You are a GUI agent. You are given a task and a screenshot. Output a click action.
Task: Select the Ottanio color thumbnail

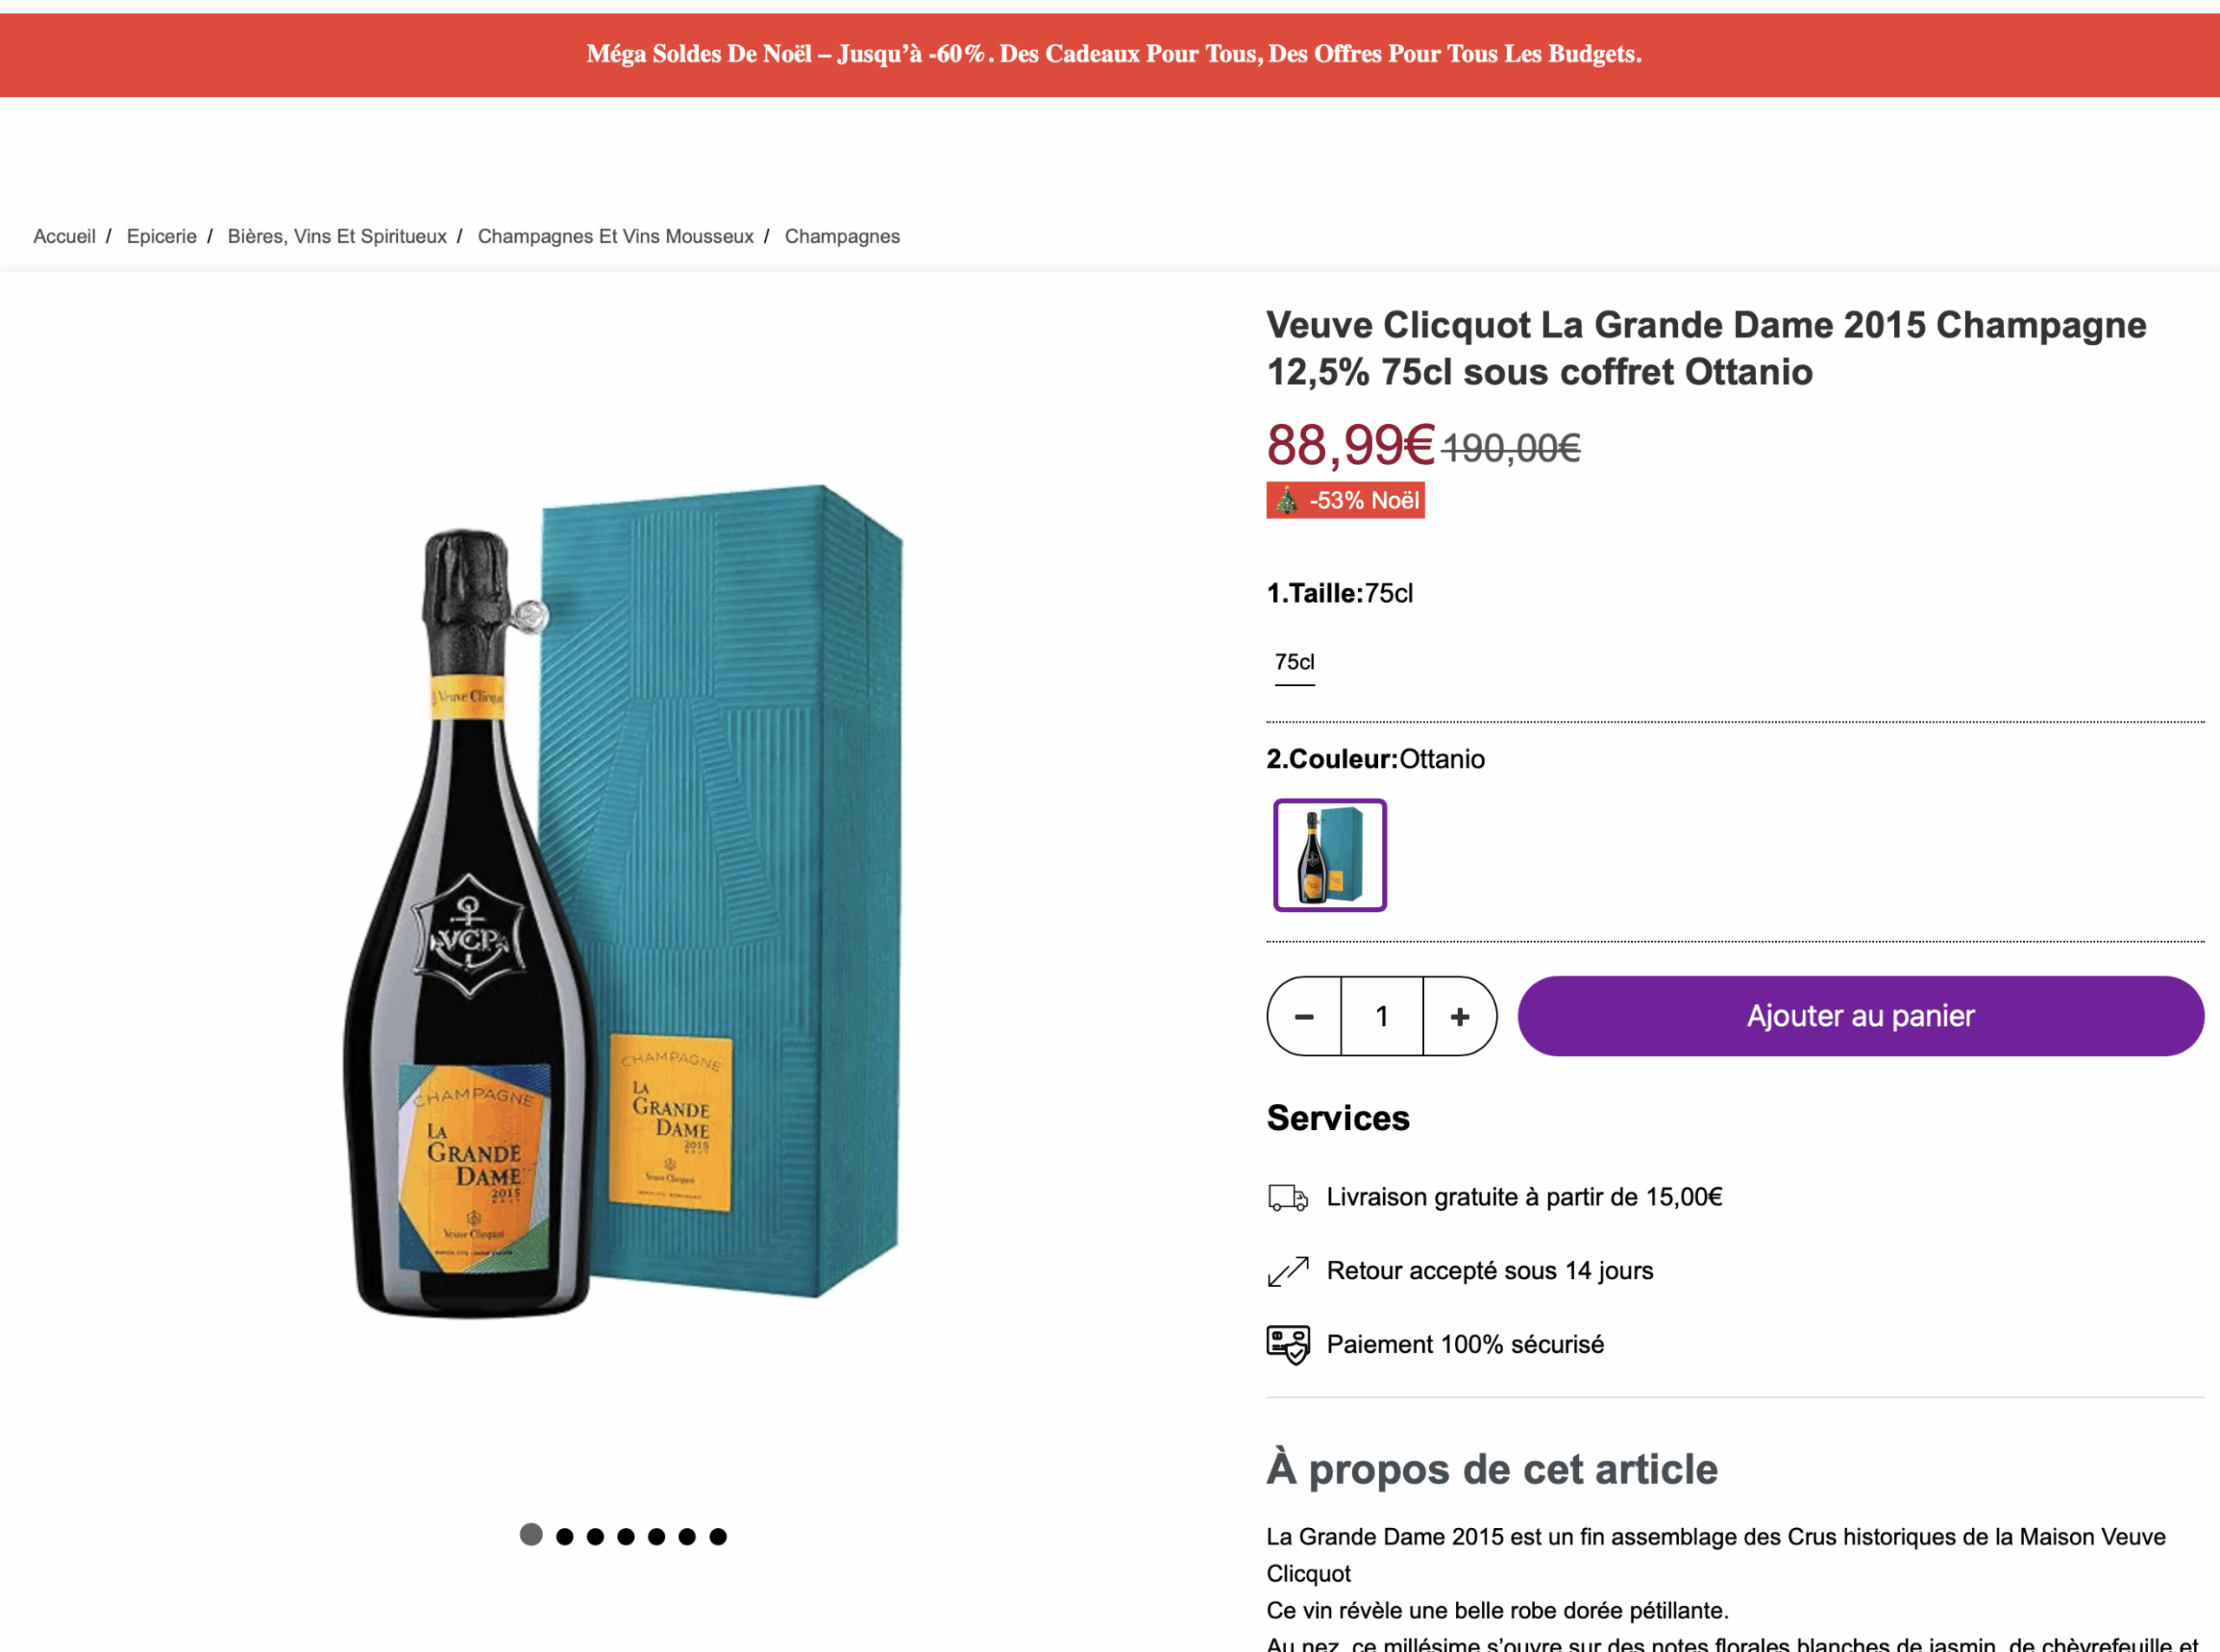[x=1329, y=855]
